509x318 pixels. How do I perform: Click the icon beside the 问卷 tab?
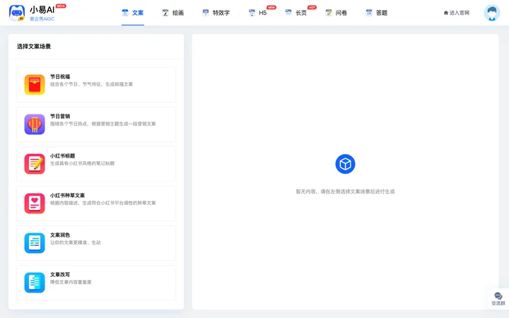tap(329, 13)
